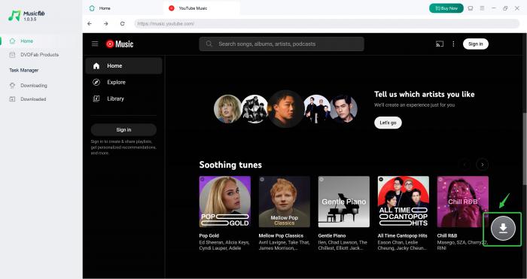Select the artist avatar at the right end
Screen dimensions: 527x279
point(343,109)
